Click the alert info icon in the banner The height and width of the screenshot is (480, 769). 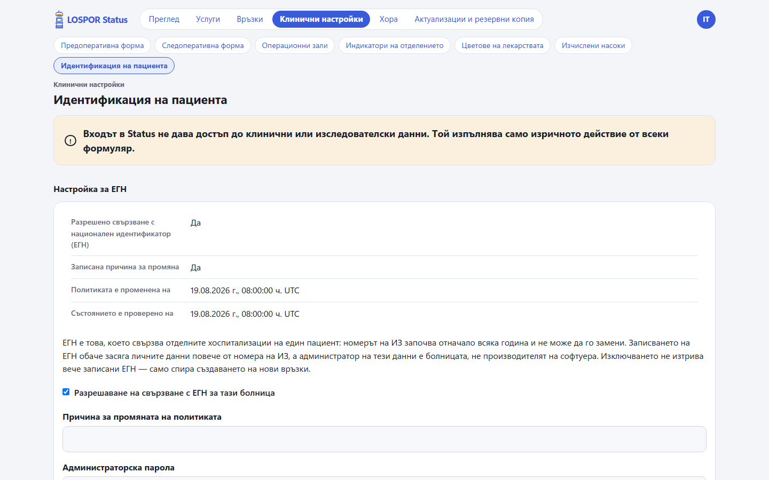click(70, 141)
